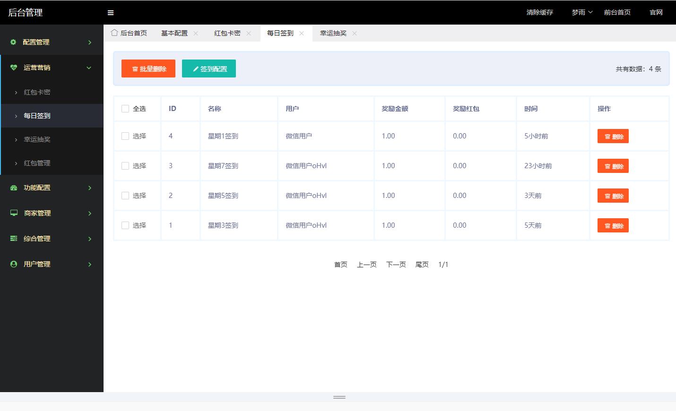Viewport: 676px width, 411px height.
Task: Open 幸运抽奖 in the sidebar
Action: (x=52, y=139)
